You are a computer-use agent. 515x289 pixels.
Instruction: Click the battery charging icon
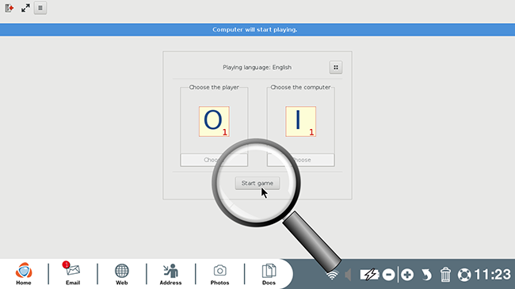(x=370, y=275)
